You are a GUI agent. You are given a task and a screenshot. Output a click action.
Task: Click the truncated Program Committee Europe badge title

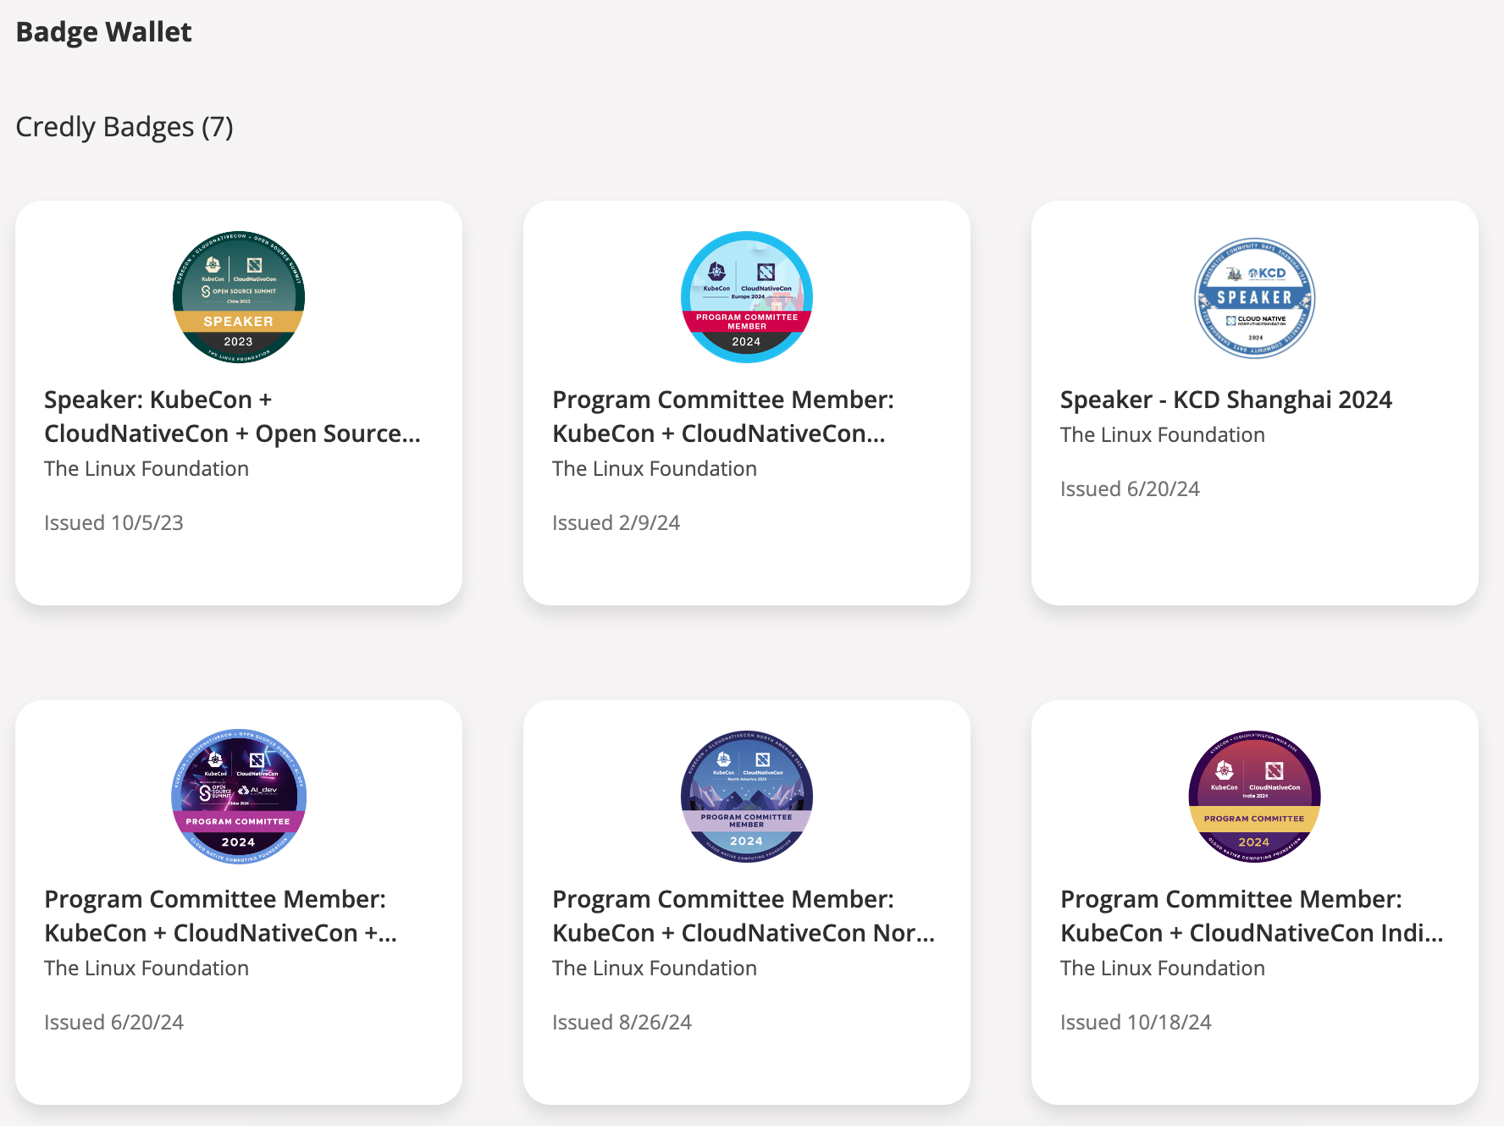[x=723, y=416]
